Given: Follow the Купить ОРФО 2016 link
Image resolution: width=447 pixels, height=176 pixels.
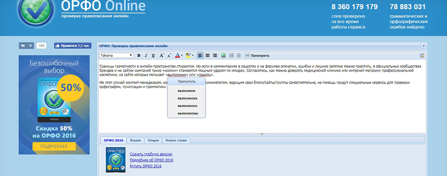Looking at the screenshot, I should click(146, 166).
